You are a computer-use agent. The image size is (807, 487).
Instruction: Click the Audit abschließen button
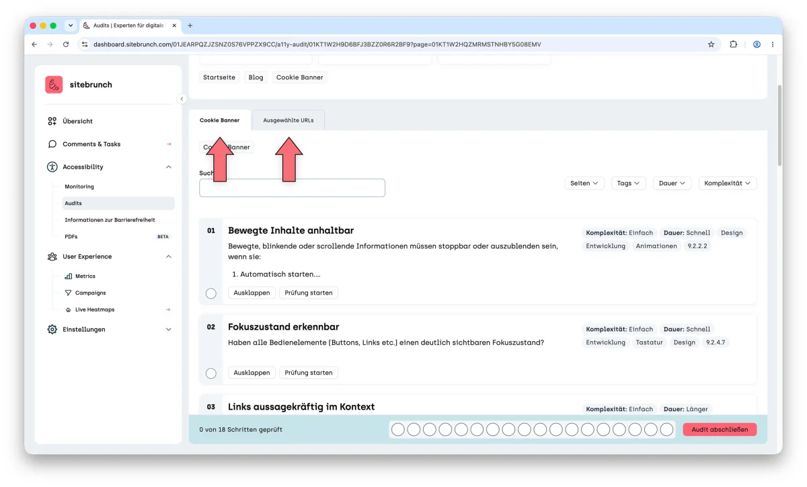(720, 429)
